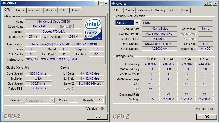Click the Intel Core 2 Quad Q6600 name field
The height and width of the screenshot is (123, 220).
pyautogui.click(x=53, y=22)
